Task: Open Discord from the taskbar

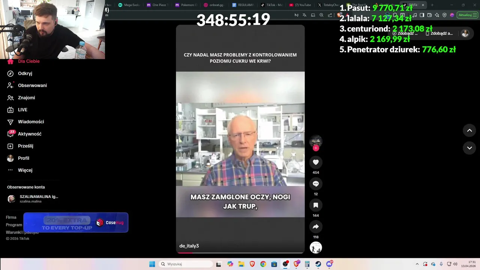Action: point(329,264)
